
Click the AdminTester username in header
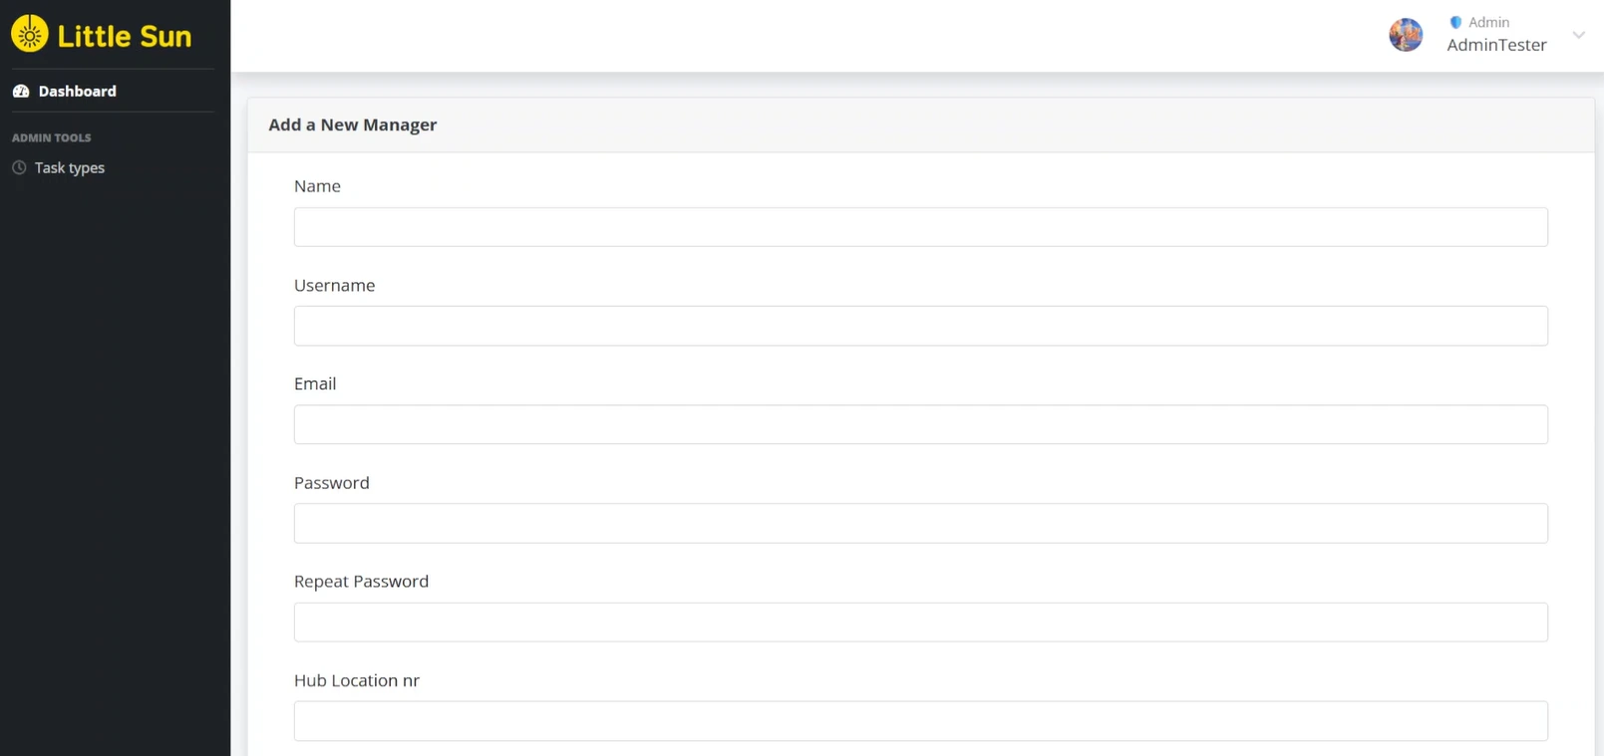(1496, 45)
